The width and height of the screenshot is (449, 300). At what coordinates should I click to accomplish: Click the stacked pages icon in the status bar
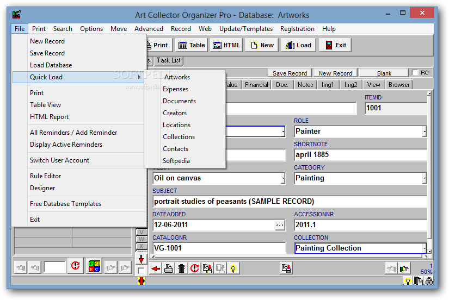419,281
